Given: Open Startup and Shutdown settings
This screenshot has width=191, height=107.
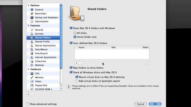Looking at the screenshot, I should (x=43, y=18).
